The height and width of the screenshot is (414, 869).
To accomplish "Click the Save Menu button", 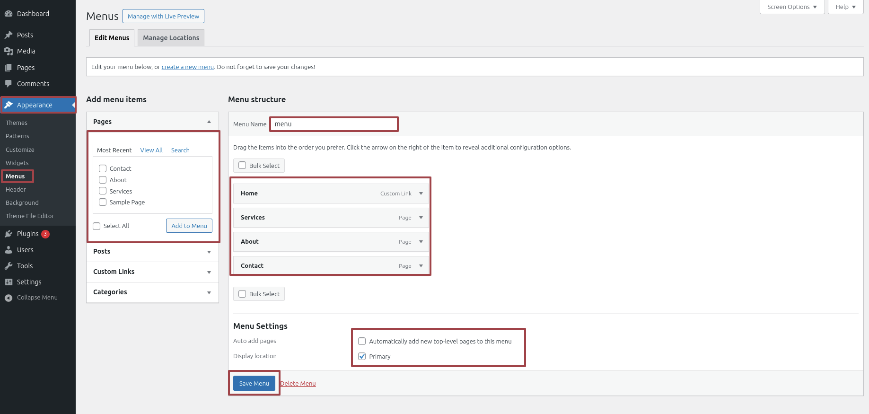I will click(254, 383).
